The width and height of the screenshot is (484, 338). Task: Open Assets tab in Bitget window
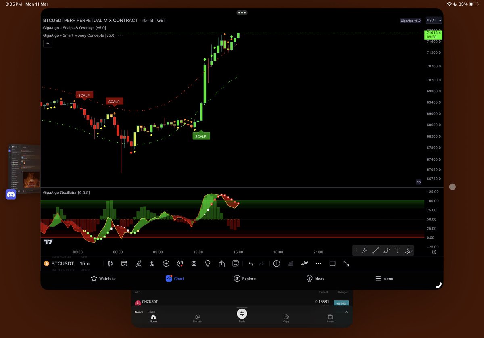coord(330,319)
